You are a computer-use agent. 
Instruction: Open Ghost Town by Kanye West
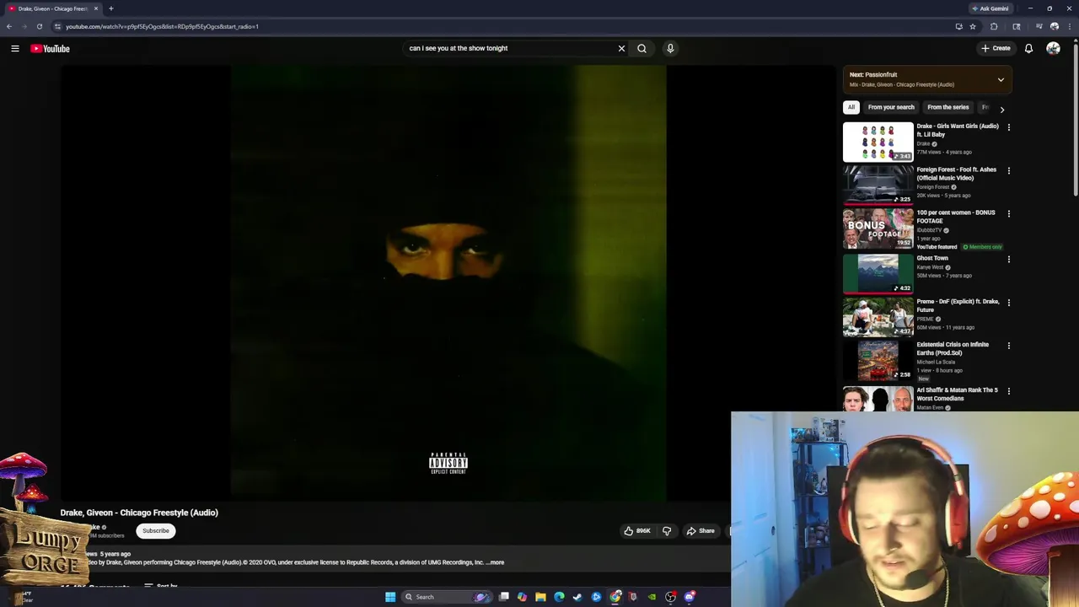click(932, 258)
